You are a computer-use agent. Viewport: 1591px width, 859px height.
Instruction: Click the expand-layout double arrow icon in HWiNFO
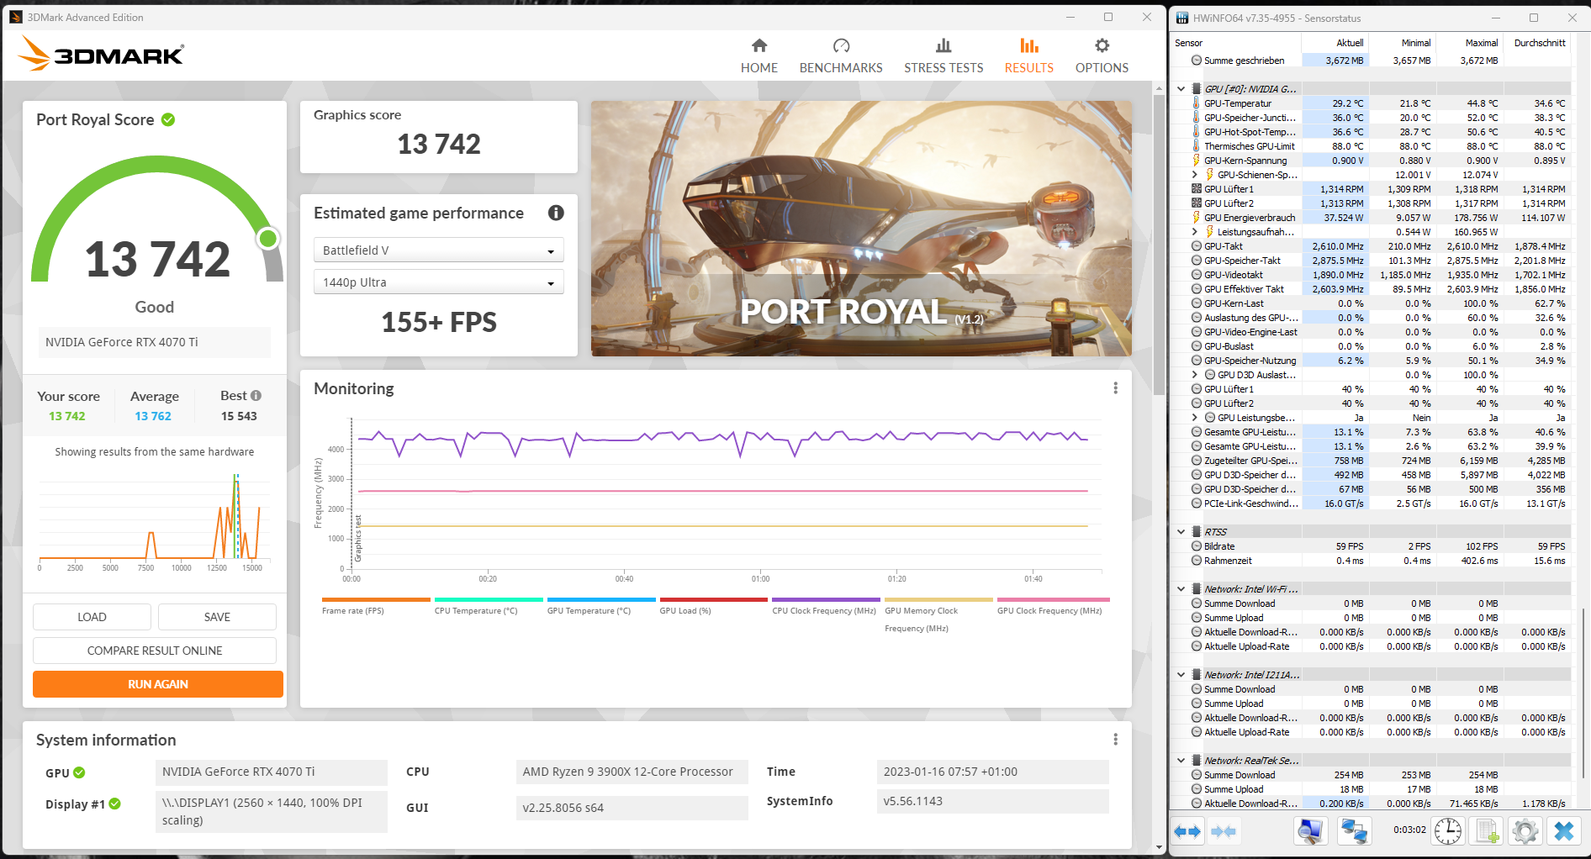[x=1187, y=831]
